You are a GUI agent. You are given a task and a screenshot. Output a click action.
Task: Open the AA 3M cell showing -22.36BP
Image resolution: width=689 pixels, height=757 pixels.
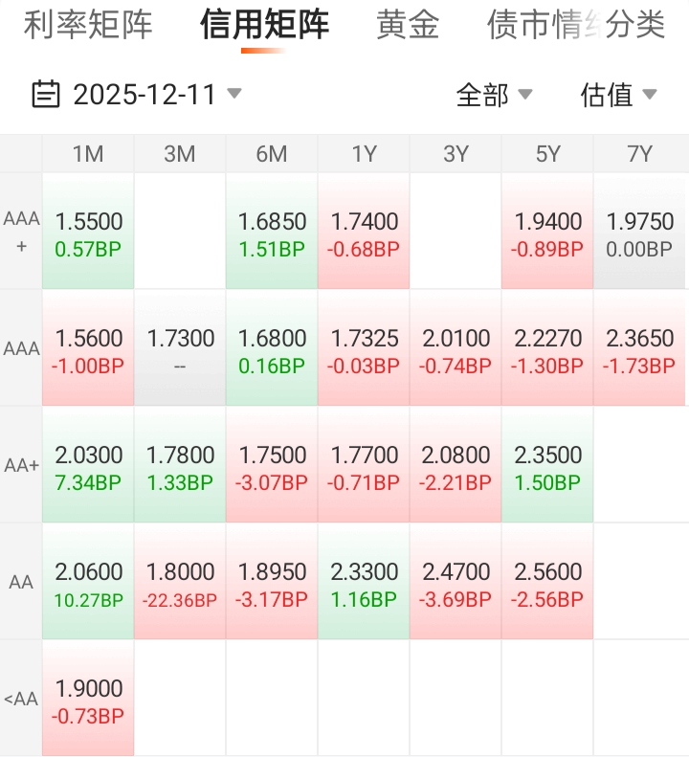coord(180,582)
